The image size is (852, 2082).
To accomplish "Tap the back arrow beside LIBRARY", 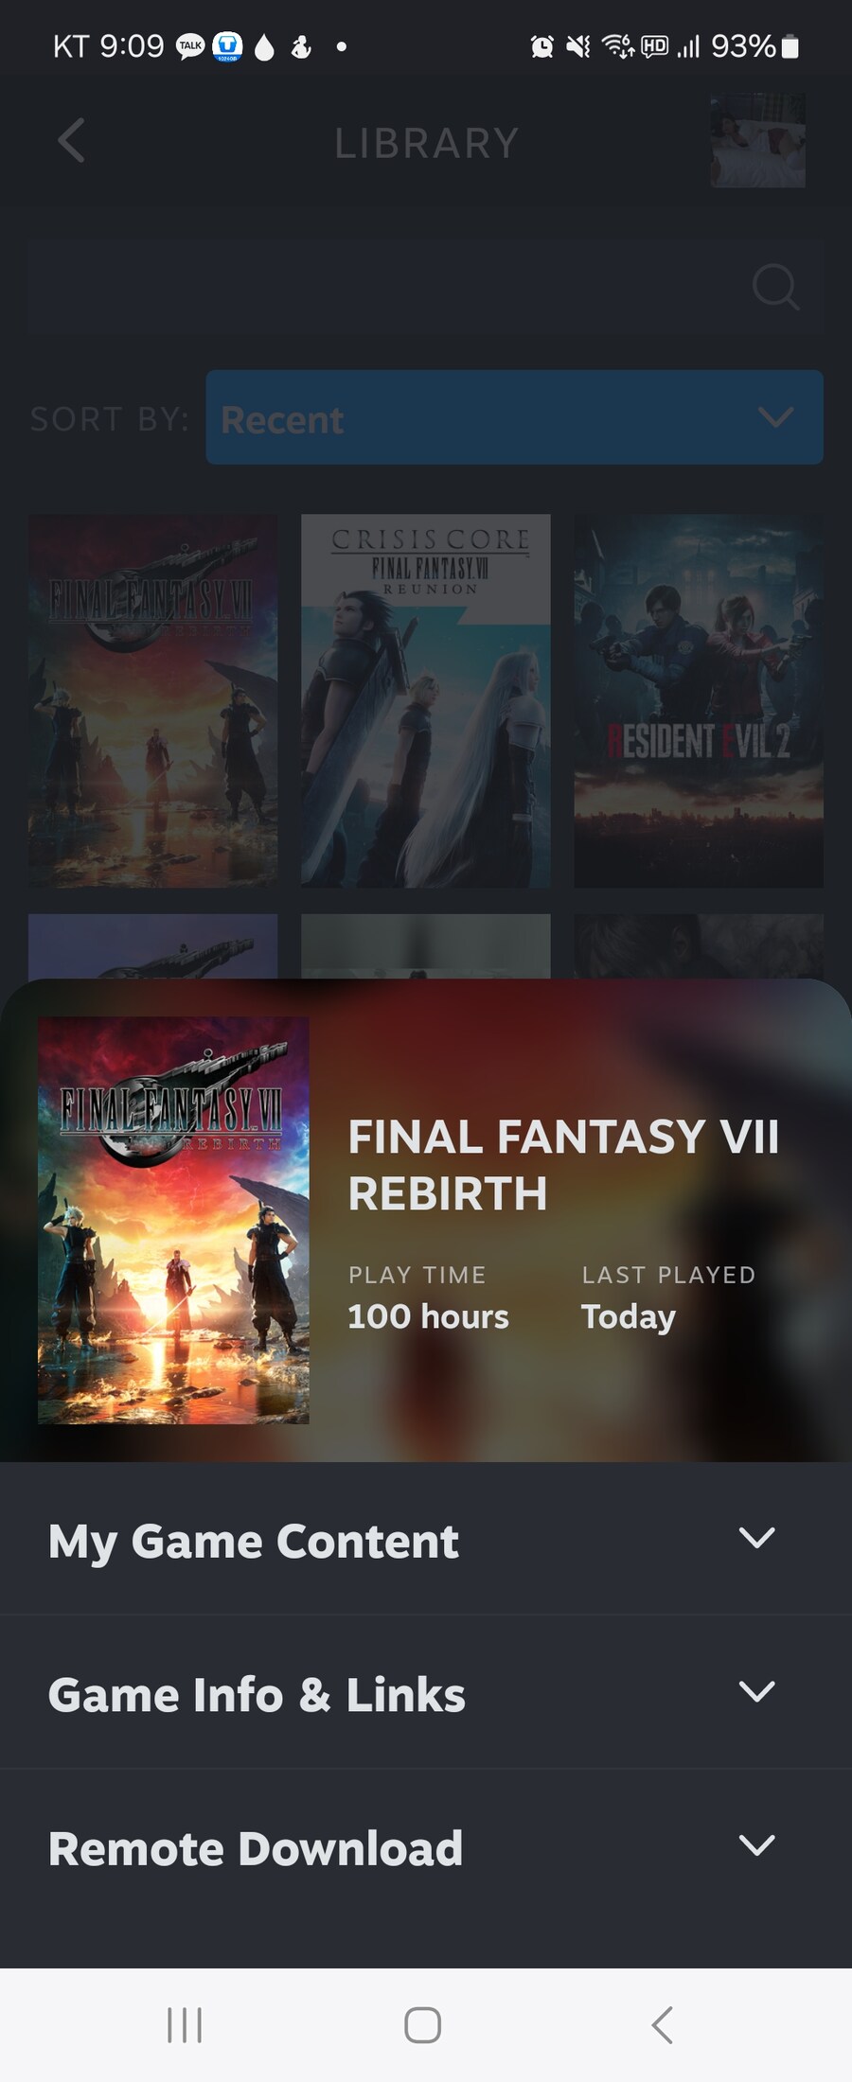I will 71,141.
